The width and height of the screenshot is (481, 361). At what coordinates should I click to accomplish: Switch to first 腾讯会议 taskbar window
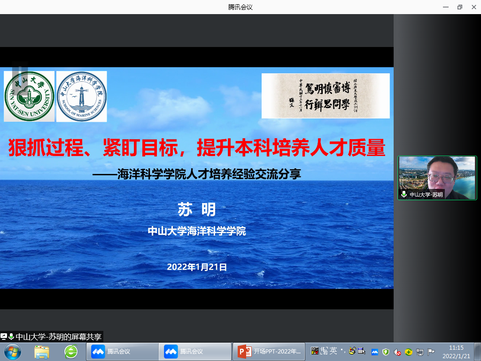click(x=123, y=351)
